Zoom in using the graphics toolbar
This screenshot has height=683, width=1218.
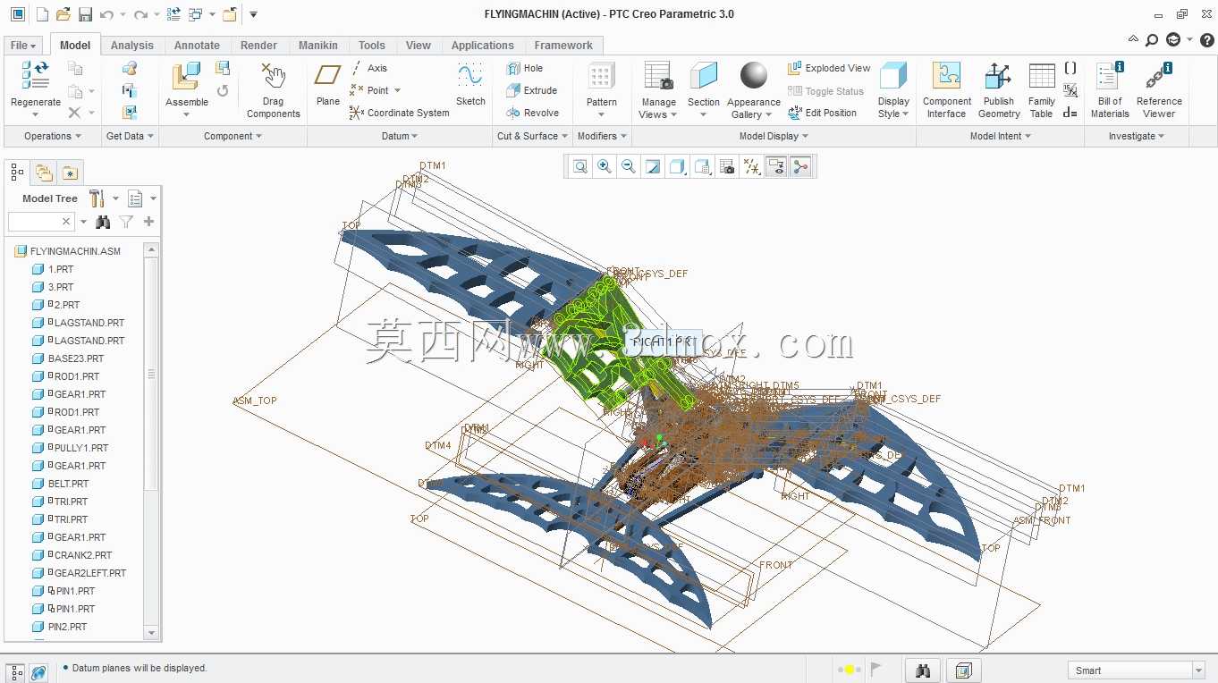click(605, 166)
